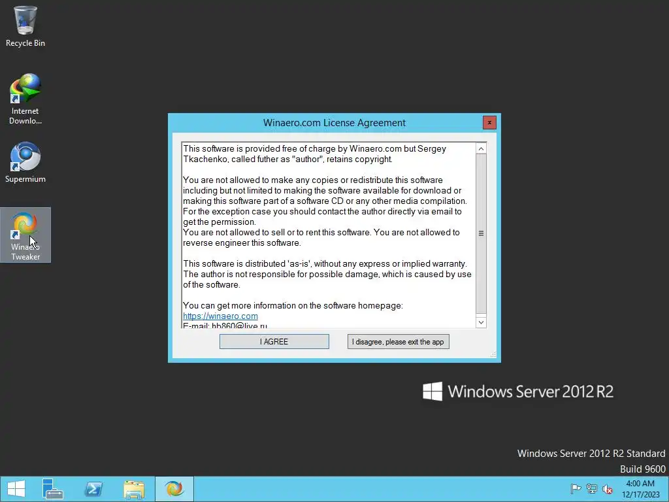This screenshot has height=502, width=669.
Task: Open the Recycle Bin desktop icon
Action: click(25, 26)
